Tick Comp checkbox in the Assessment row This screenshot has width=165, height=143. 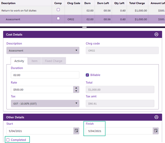58,18
